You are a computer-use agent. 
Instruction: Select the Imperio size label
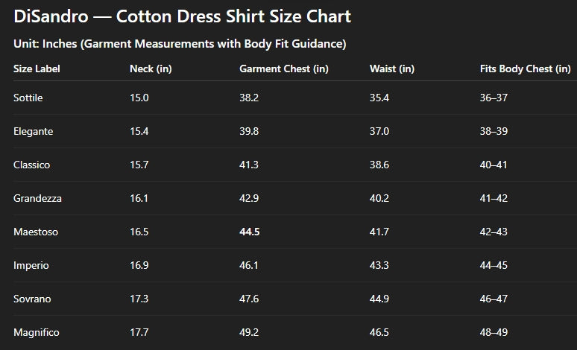(x=31, y=265)
